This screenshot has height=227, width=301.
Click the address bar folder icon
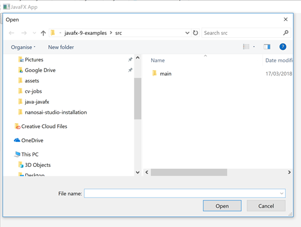53,32
